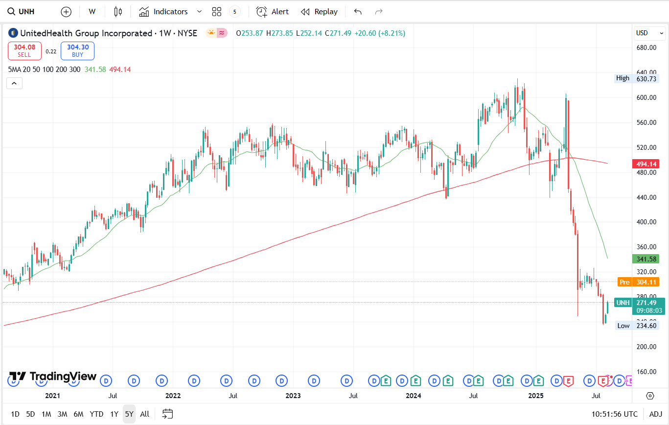Click the 304.08 SELL button
This screenshot has width=669, height=425.
click(24, 51)
